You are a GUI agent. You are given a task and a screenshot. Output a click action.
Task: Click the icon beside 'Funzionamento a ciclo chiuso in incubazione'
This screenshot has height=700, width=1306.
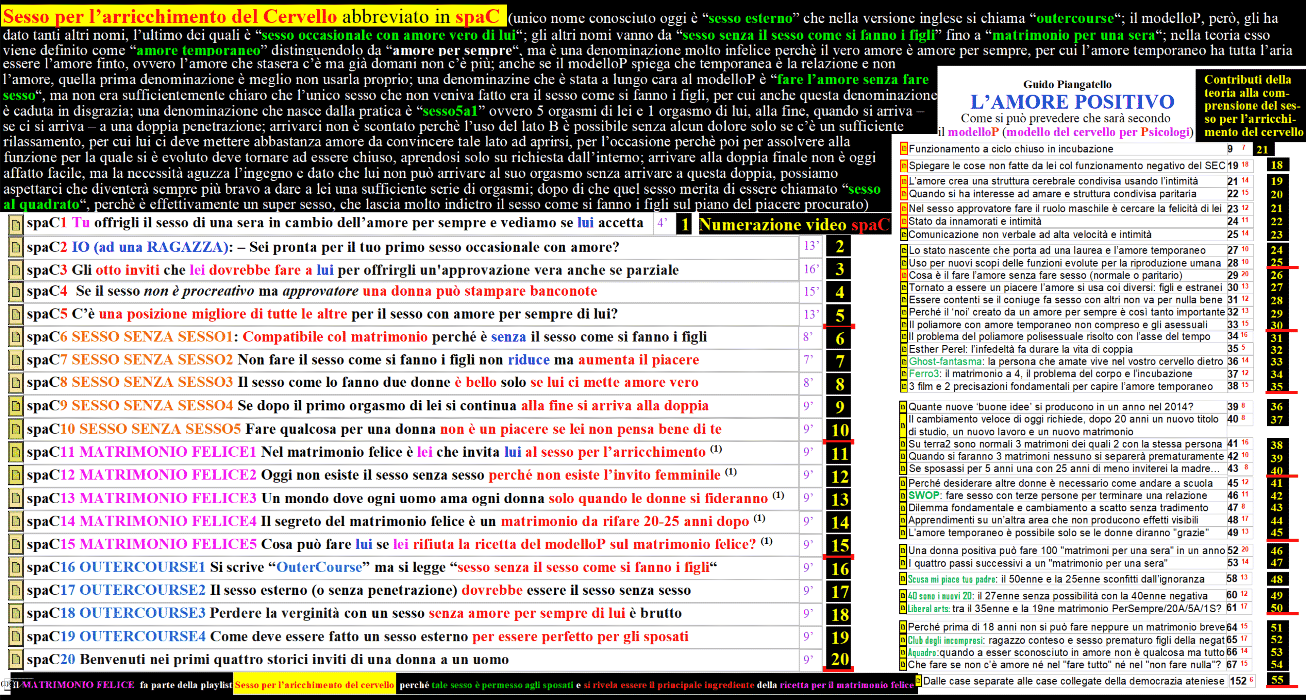tap(904, 148)
